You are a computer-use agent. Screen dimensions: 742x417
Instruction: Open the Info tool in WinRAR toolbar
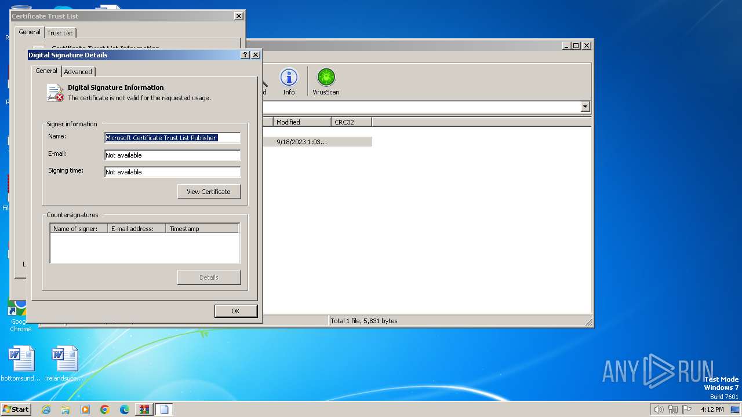(289, 81)
